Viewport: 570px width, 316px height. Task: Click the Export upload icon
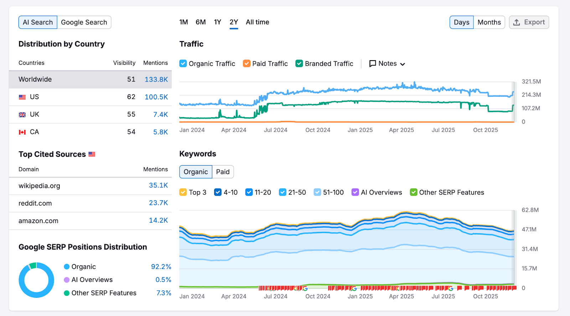[517, 22]
